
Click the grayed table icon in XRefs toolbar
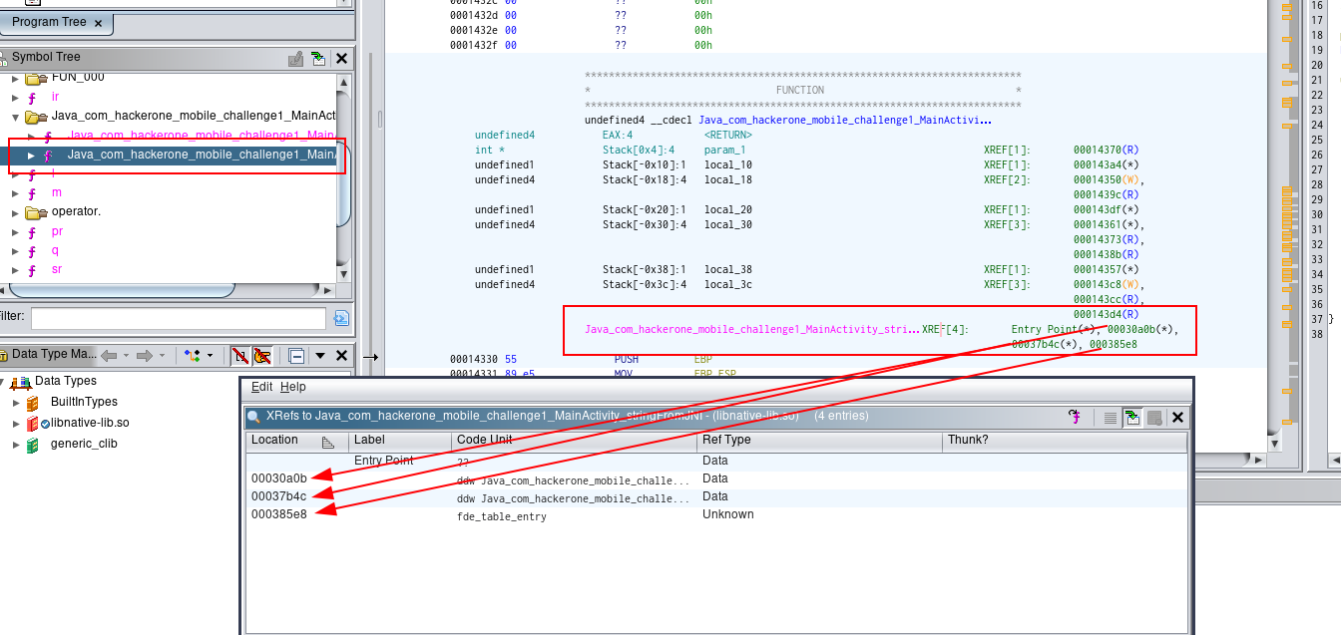(x=1154, y=418)
